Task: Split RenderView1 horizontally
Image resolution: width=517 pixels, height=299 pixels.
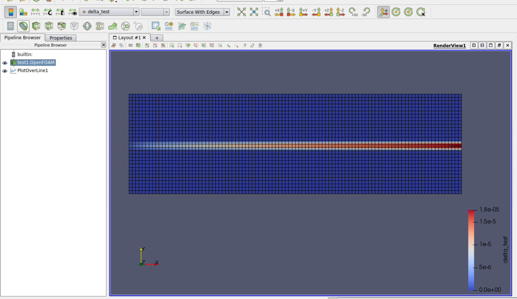Action: (x=474, y=45)
